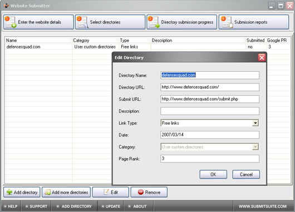Viewport: 295px width, 212px height.
Task: Open the Enter the website details step
Action: click(38, 22)
